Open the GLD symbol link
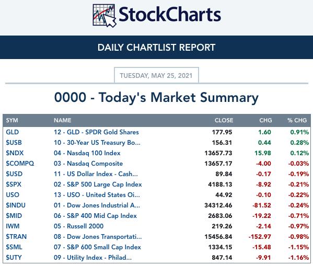Image resolution: width=313 pixels, height=266 pixels. click(13, 132)
